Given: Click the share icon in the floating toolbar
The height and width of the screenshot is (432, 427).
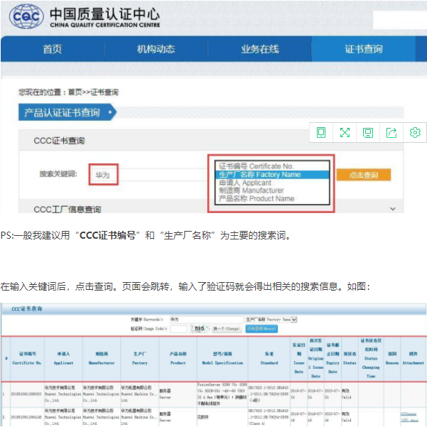Looking at the screenshot, I should click(x=391, y=133).
